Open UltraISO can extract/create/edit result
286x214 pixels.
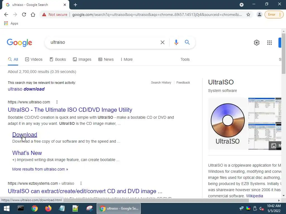[x=85, y=191]
